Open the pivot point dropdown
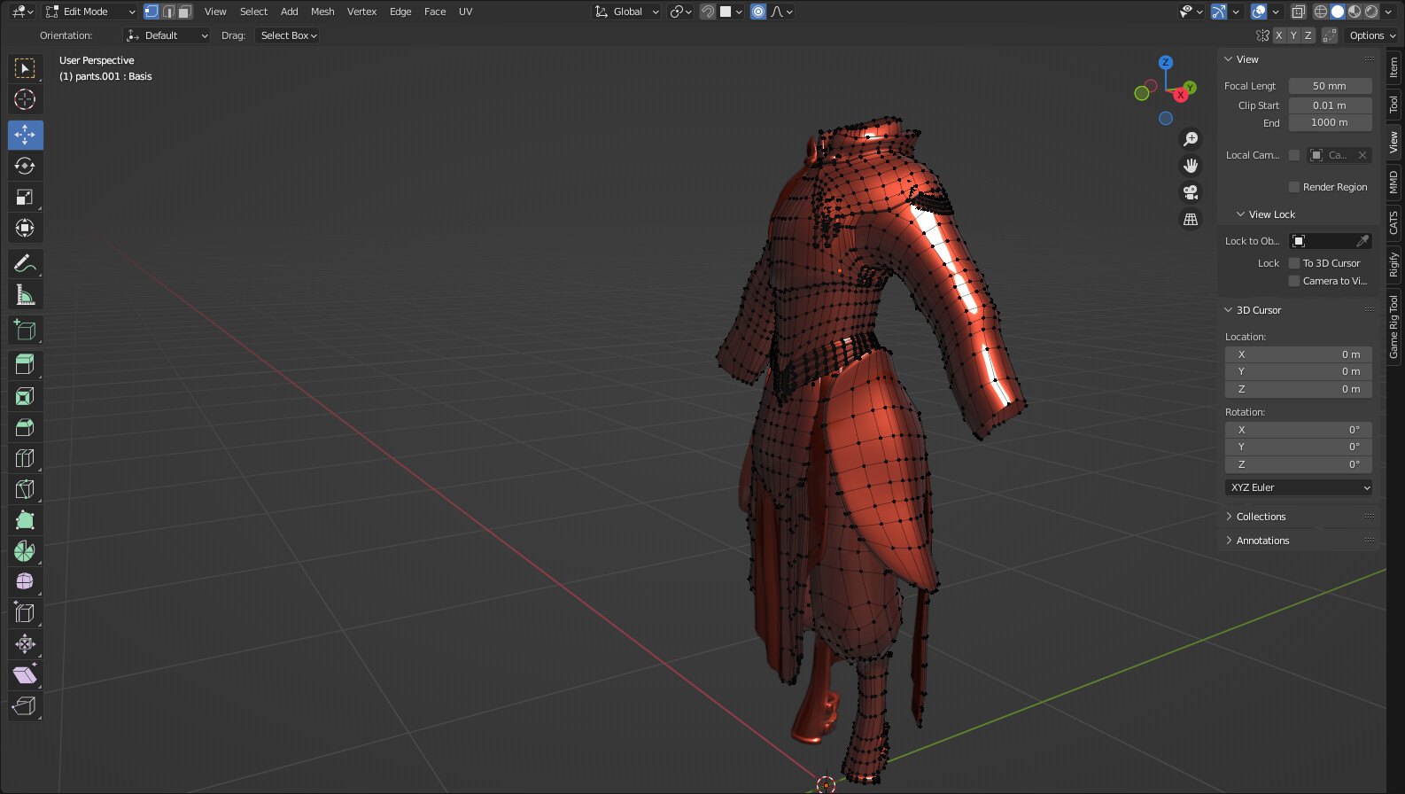 pyautogui.click(x=680, y=12)
